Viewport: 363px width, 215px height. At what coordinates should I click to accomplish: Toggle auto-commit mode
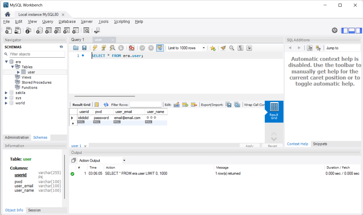[x=160, y=48]
